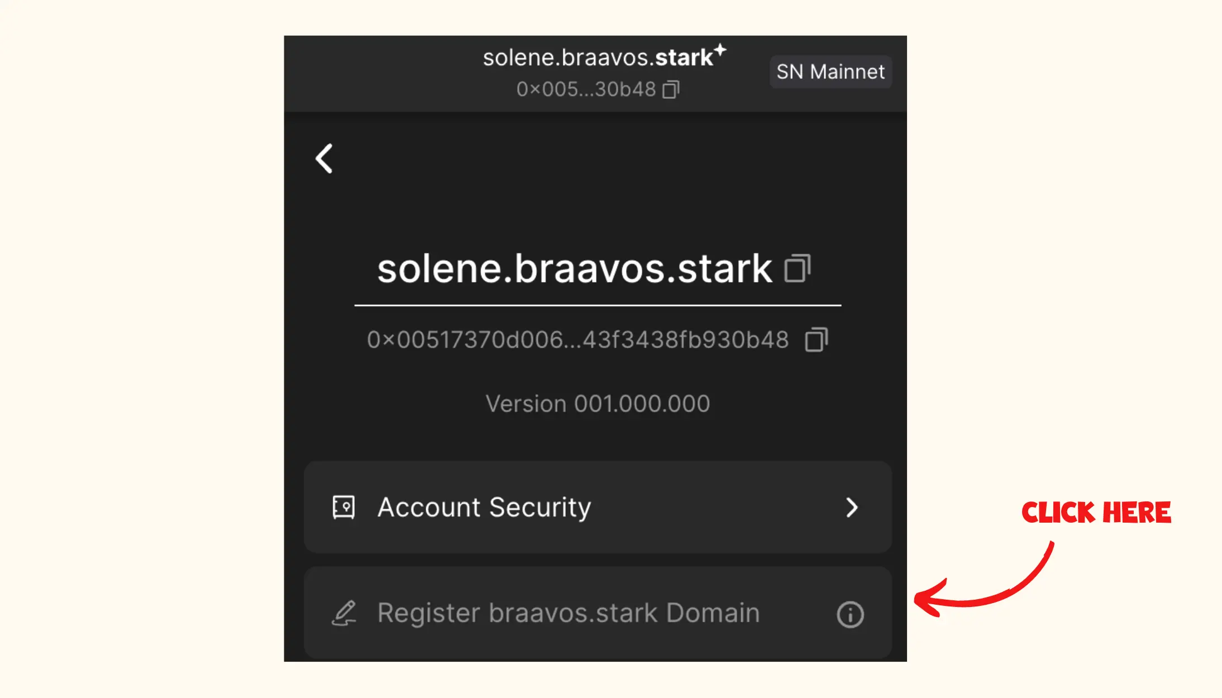Click the truncated address text 0x00517370d006...43f3438fb930b48
This screenshot has width=1222, height=698.
(x=577, y=340)
